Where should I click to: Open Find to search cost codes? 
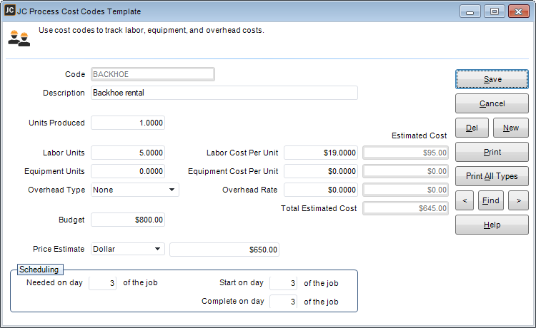491,200
